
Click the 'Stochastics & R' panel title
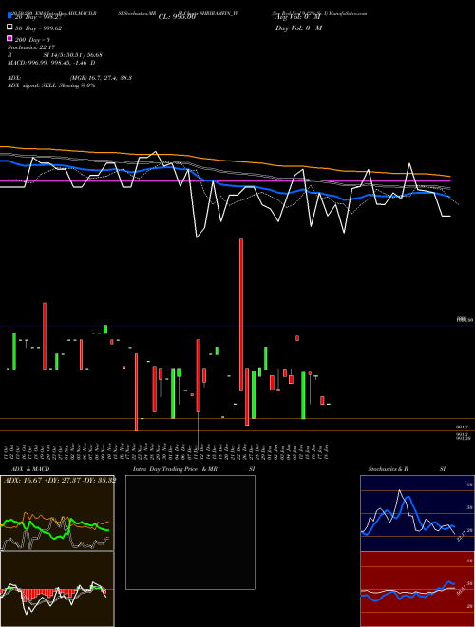pos(388,469)
